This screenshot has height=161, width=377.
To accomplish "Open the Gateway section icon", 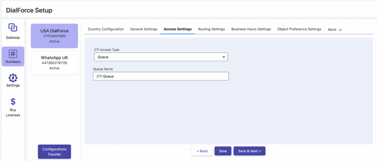I will (13, 28).
